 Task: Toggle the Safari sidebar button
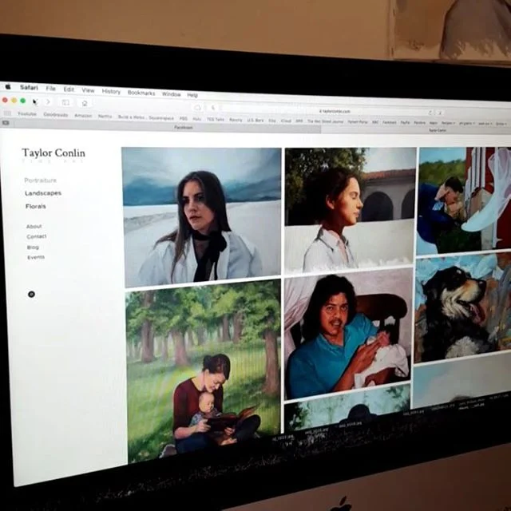tap(65, 102)
